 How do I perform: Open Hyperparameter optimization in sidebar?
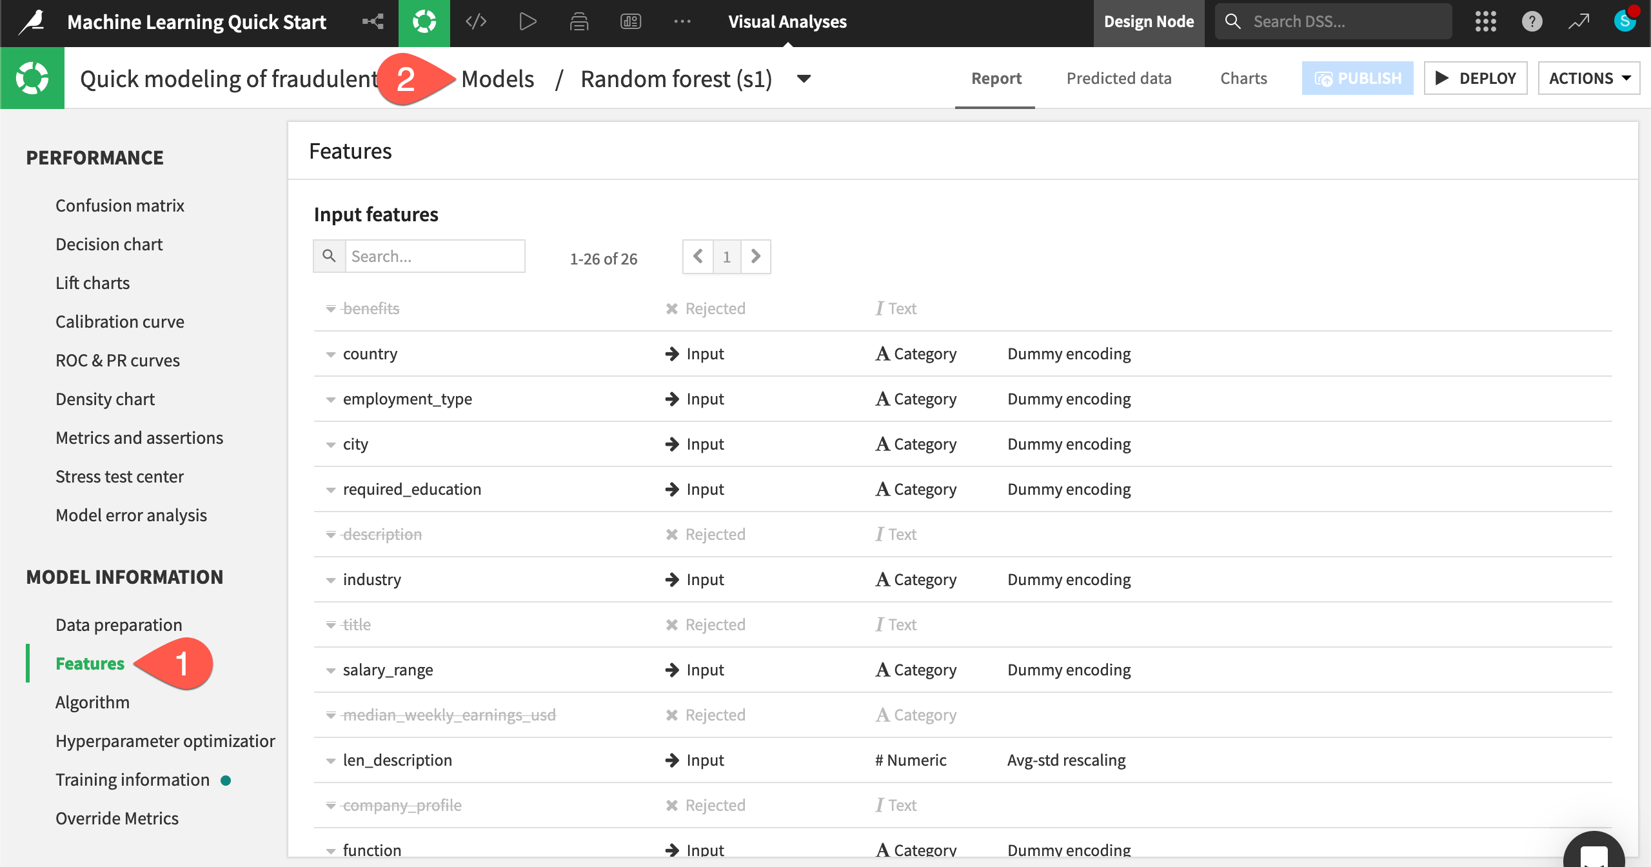pyautogui.click(x=164, y=741)
